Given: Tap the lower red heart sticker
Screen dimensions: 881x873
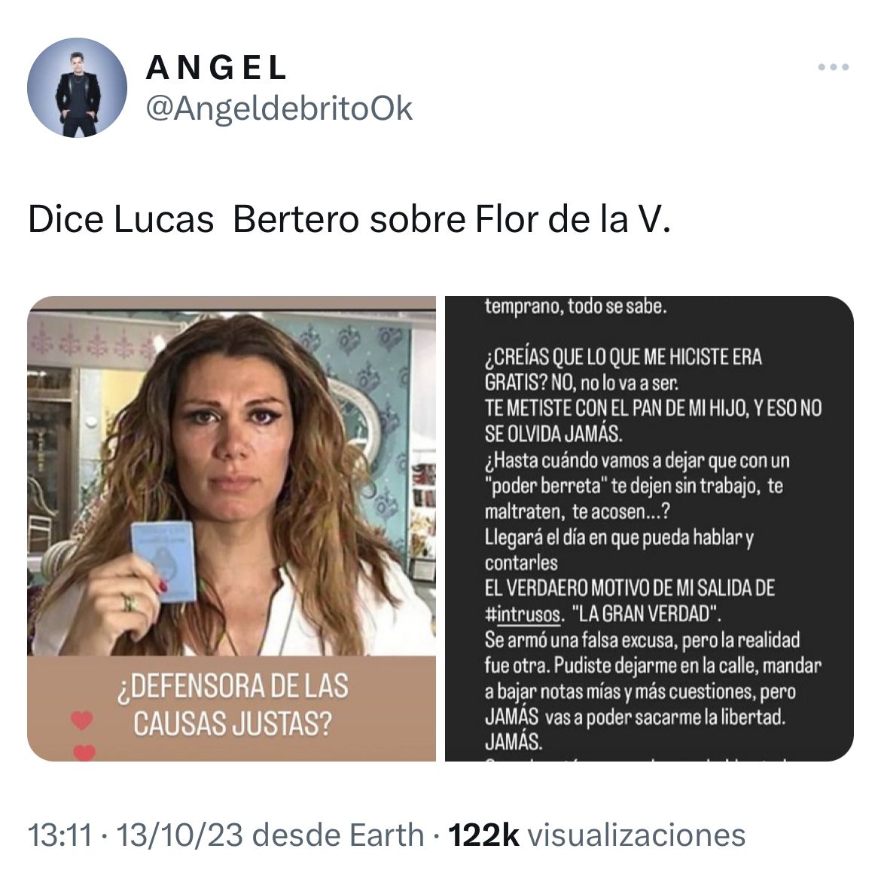Looking at the screenshot, I should pyautogui.click(x=84, y=752).
